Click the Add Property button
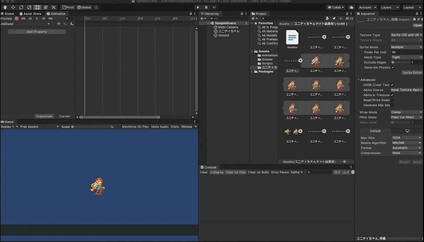424x242 pixels. click(37, 32)
